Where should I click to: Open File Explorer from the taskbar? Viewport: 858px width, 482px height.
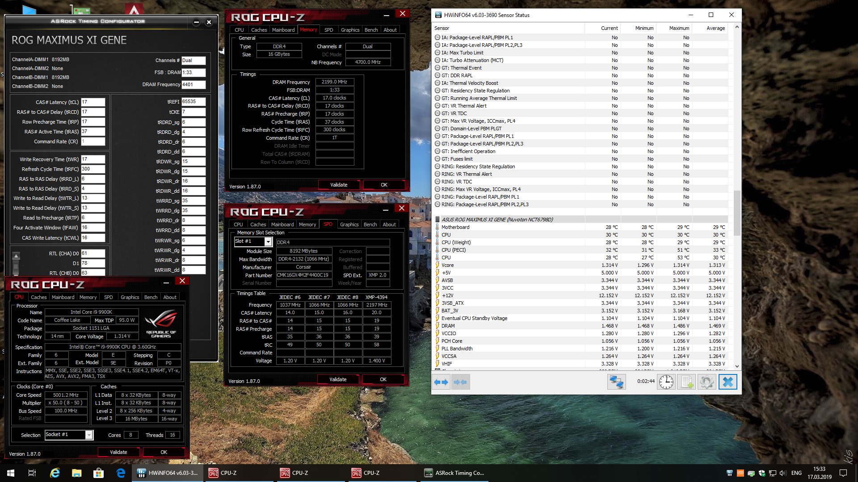coord(76,473)
